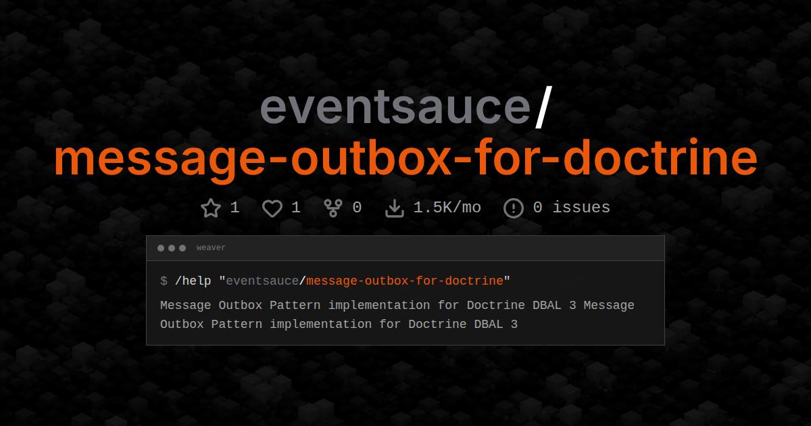Image resolution: width=811 pixels, height=426 pixels.
Task: Click the download icon beside 1.5K/mo
Action: 394,208
